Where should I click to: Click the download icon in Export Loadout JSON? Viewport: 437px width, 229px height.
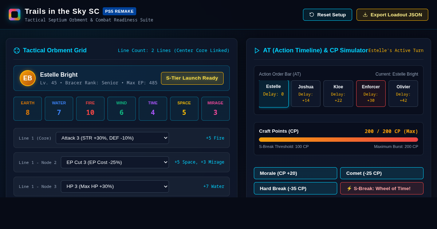365,15
